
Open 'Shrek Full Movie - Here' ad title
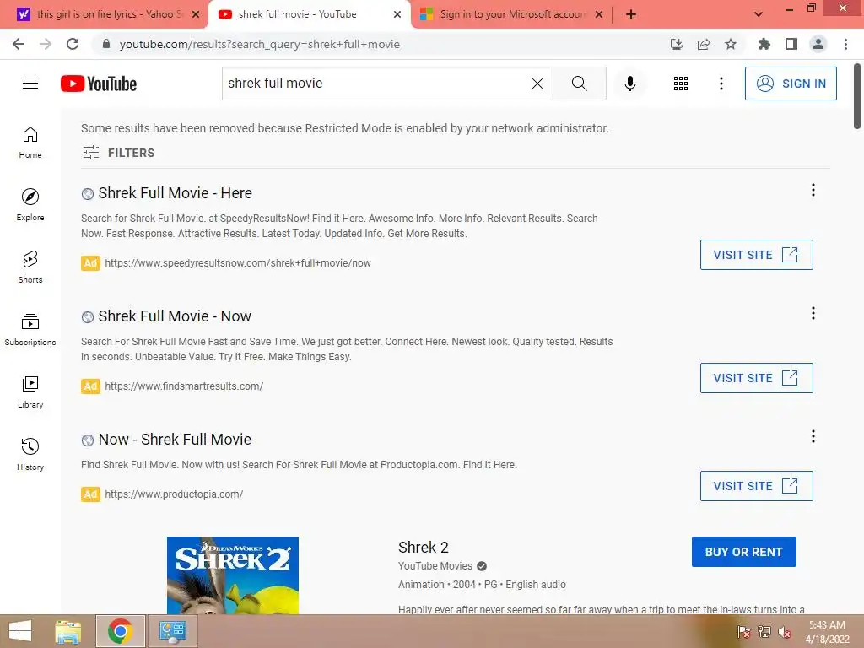click(175, 193)
